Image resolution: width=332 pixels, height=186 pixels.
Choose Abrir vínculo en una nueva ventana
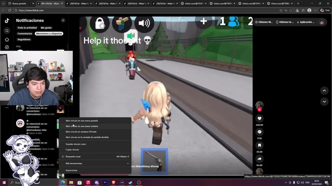pos(95,126)
